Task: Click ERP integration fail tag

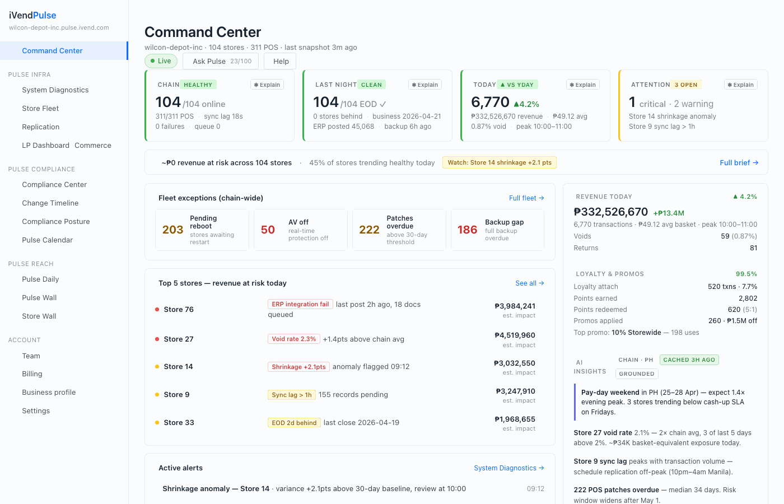Action: tap(300, 304)
